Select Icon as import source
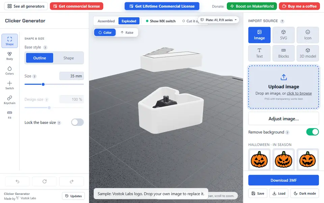This screenshot has width=324, height=203. pos(308,35)
